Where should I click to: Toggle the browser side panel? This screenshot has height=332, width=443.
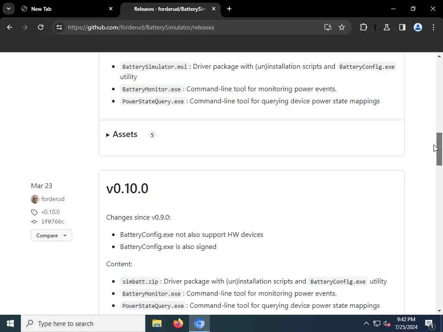[402, 27]
